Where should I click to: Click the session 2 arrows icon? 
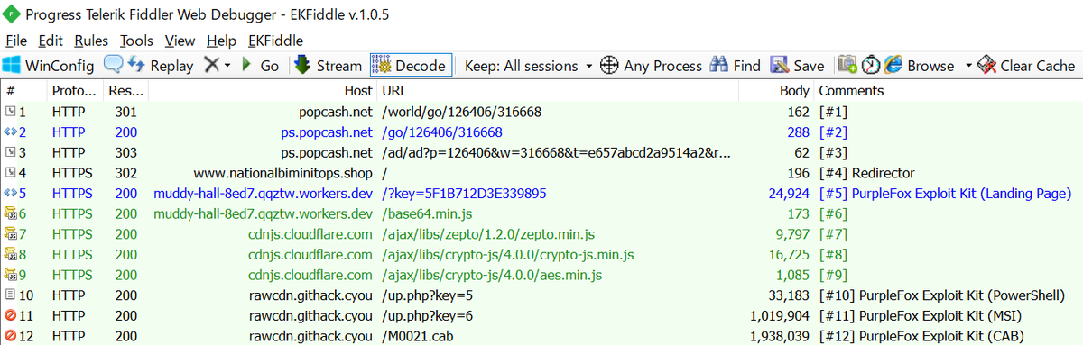pyautogui.click(x=11, y=132)
